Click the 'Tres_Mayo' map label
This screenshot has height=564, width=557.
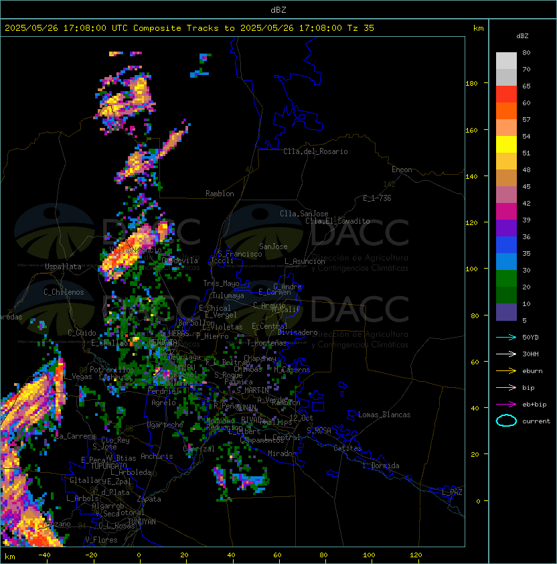click(x=221, y=283)
